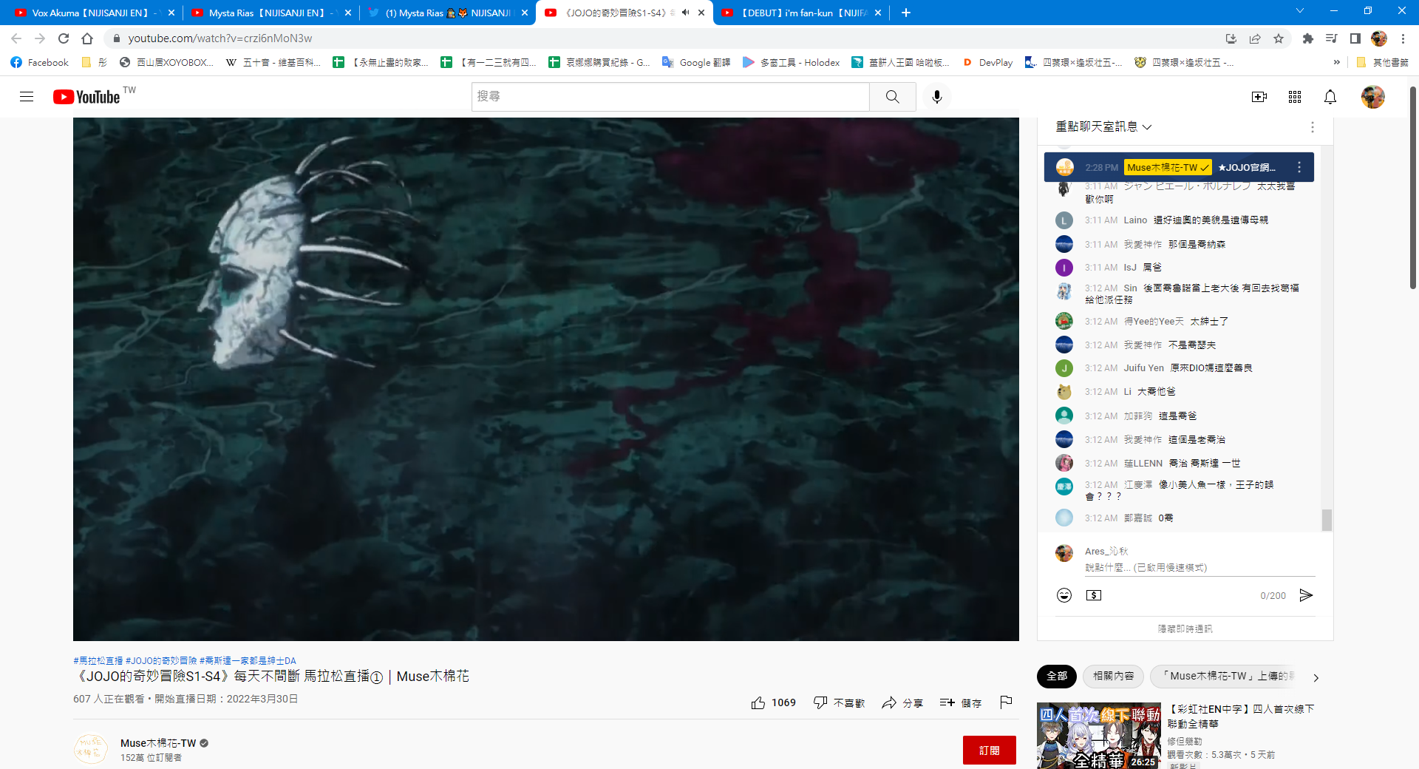
Task: Open a new browser tab
Action: (906, 13)
